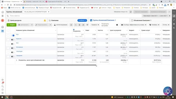Click the warning triangle in Центр ресурсов tab
Image resolution: width=176 pixels, height=99 pixels.
45,20
